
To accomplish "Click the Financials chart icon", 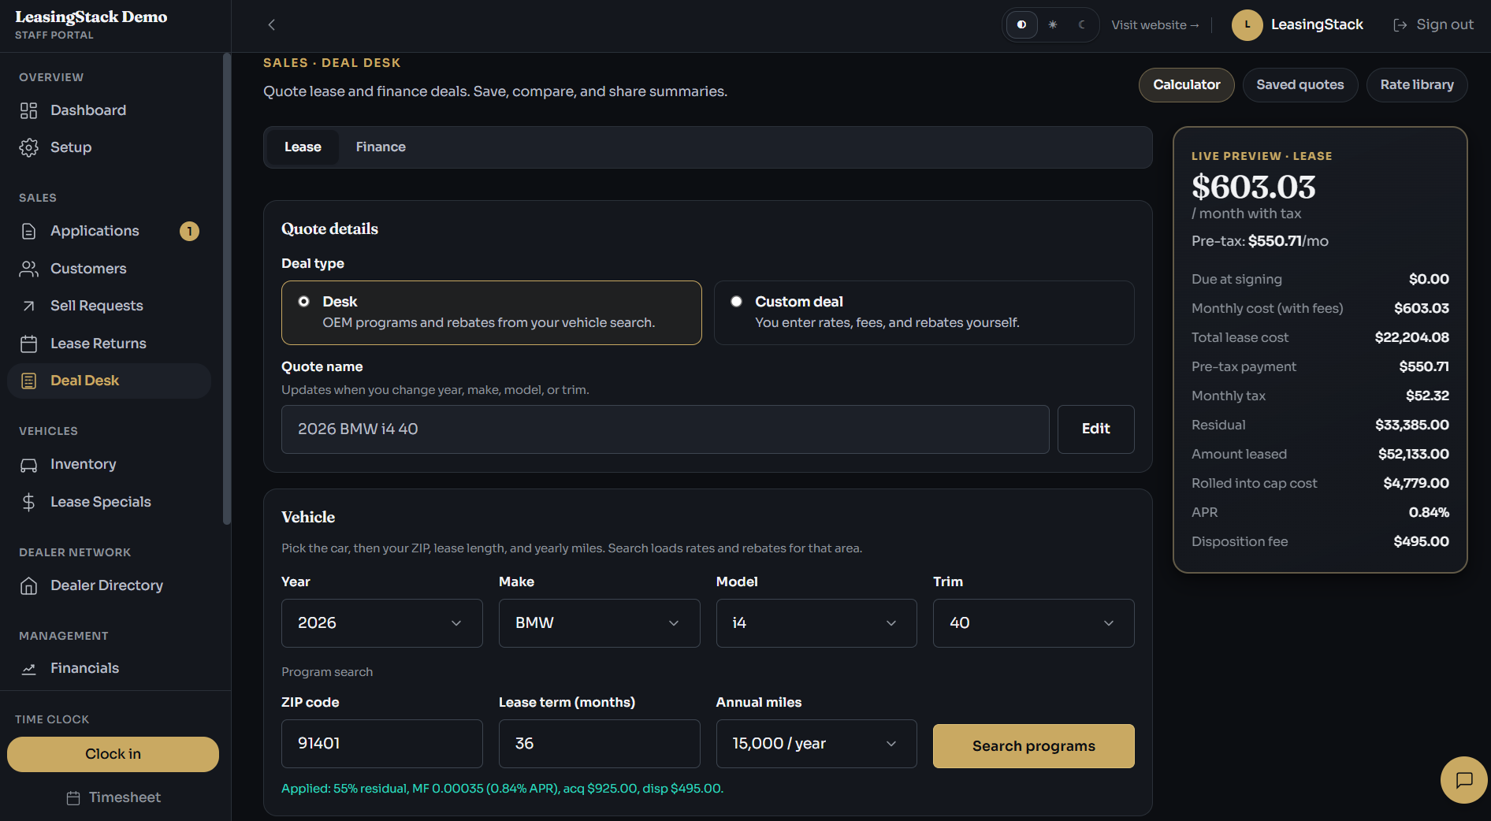I will pos(28,669).
